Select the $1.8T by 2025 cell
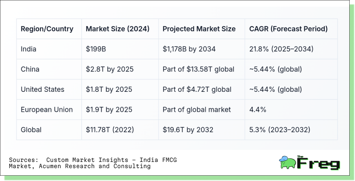Viewport: 355px width, 181px height. tap(109, 90)
